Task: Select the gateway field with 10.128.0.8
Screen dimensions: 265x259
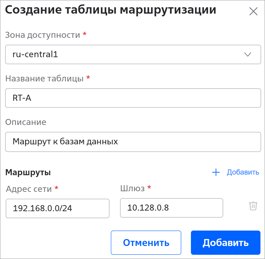Action: 171,208
